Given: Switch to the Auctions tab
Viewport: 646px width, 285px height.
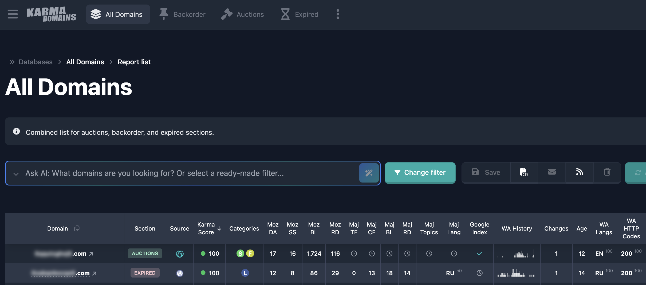Looking at the screenshot, I should pos(242,14).
